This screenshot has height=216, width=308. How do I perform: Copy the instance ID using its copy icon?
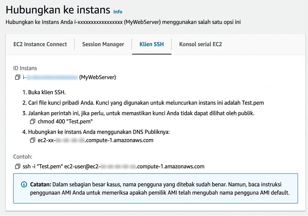coord(17,77)
